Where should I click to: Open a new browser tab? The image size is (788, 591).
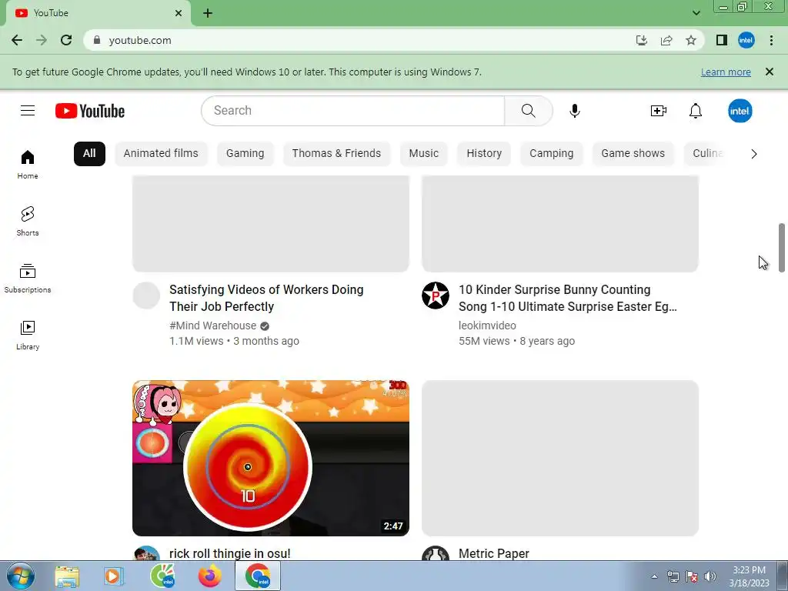pos(208,13)
